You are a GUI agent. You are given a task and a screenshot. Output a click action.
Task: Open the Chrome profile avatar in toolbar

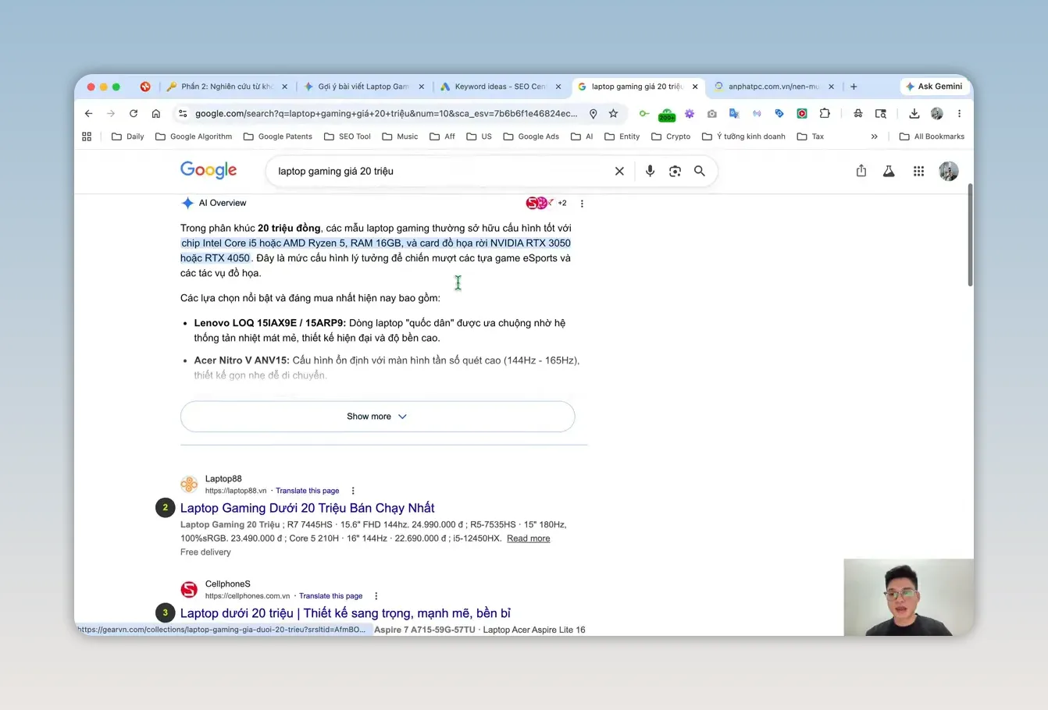(x=937, y=114)
